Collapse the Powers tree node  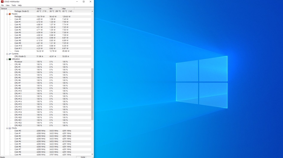tap(7, 14)
